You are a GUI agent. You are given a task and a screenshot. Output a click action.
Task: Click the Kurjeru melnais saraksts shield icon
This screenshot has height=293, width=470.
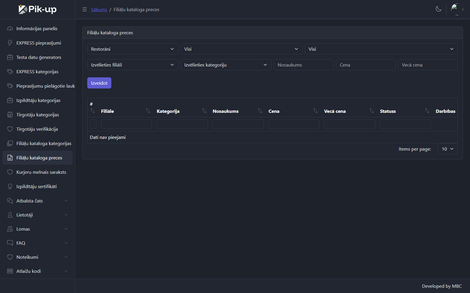10,172
